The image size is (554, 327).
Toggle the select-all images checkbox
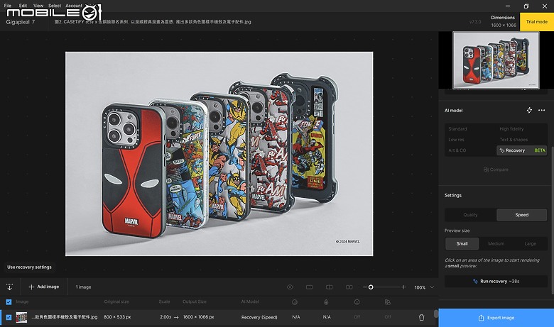(9, 302)
